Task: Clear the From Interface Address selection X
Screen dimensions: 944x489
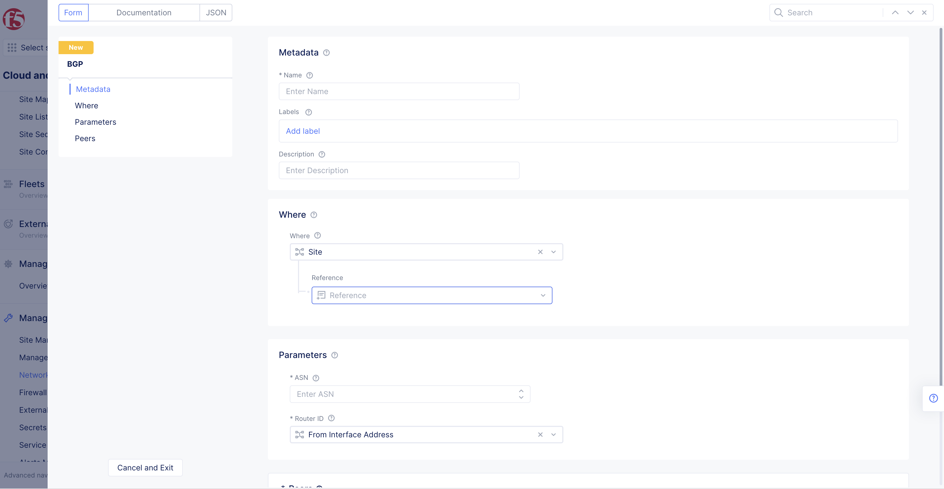Action: click(x=540, y=435)
